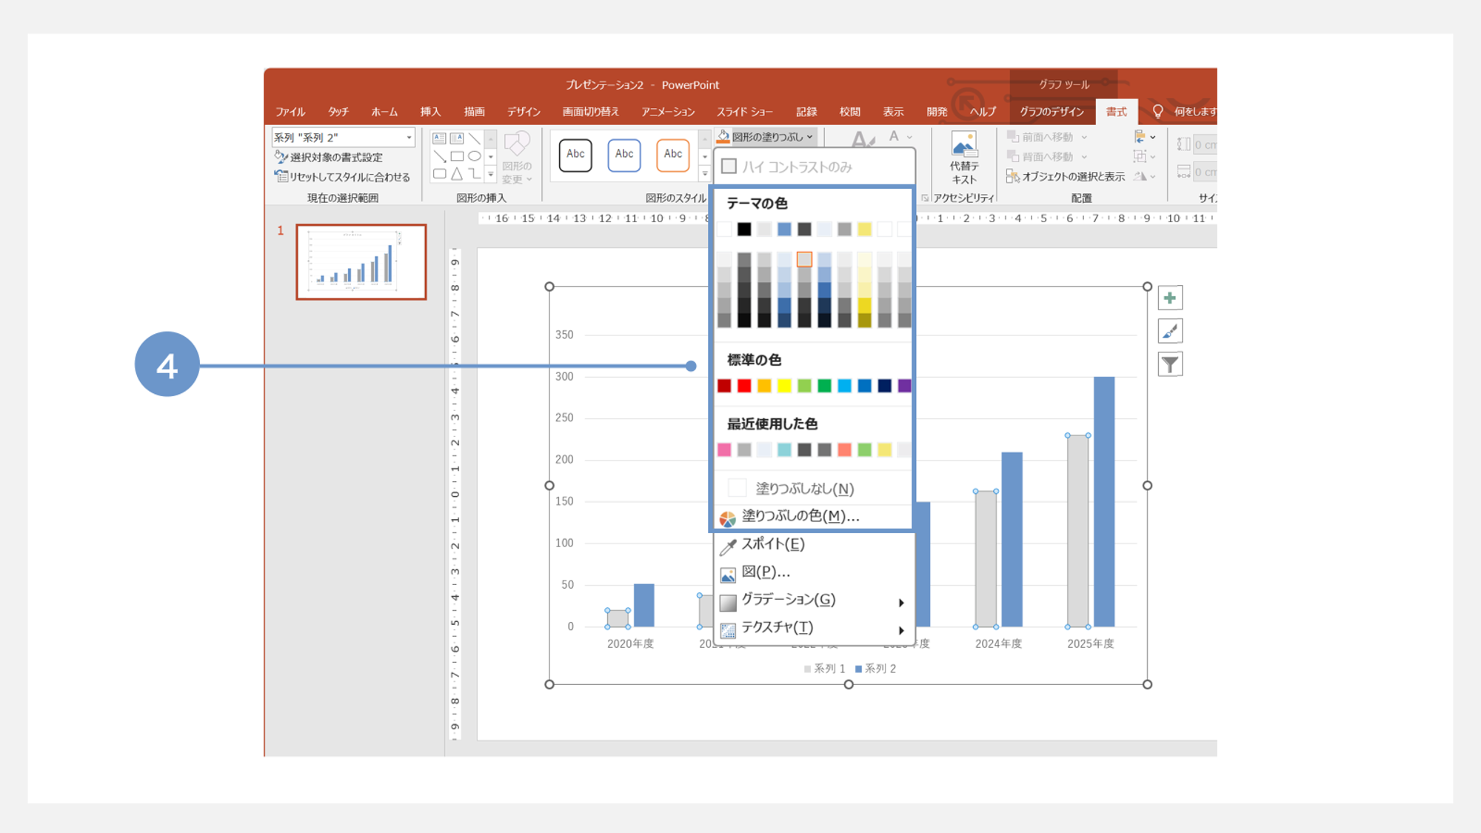Pick the black theme color swatch
Image resolution: width=1481 pixels, height=833 pixels.
coord(744,230)
